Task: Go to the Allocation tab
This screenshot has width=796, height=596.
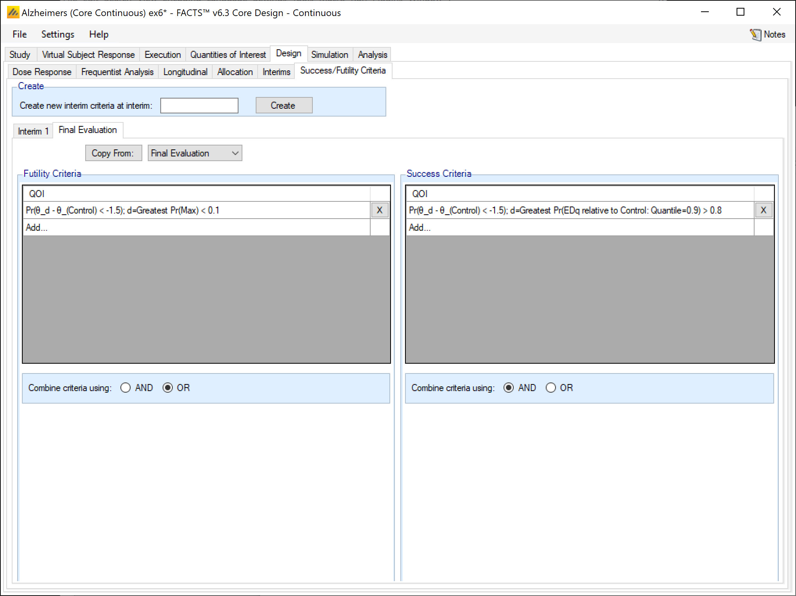Action: click(x=235, y=72)
